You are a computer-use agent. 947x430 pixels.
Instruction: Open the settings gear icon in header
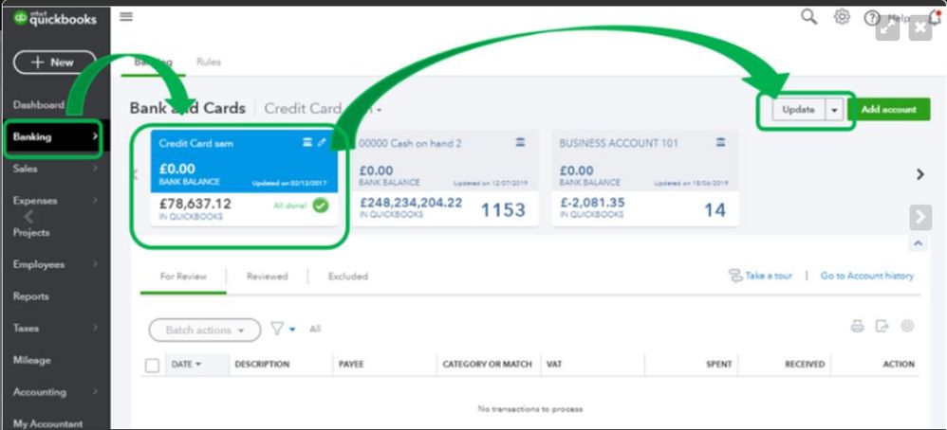pyautogui.click(x=842, y=17)
